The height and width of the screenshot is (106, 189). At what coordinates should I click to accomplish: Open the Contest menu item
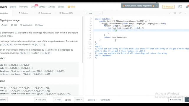tap(42, 7)
